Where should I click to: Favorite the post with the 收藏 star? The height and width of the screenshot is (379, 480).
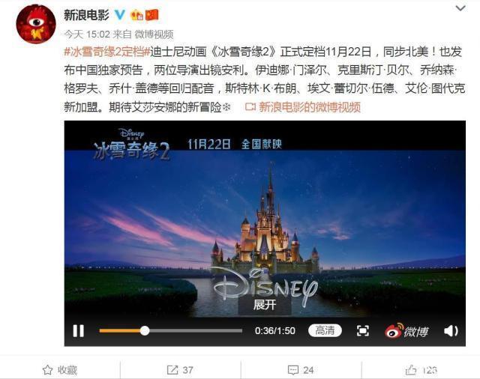(x=60, y=370)
